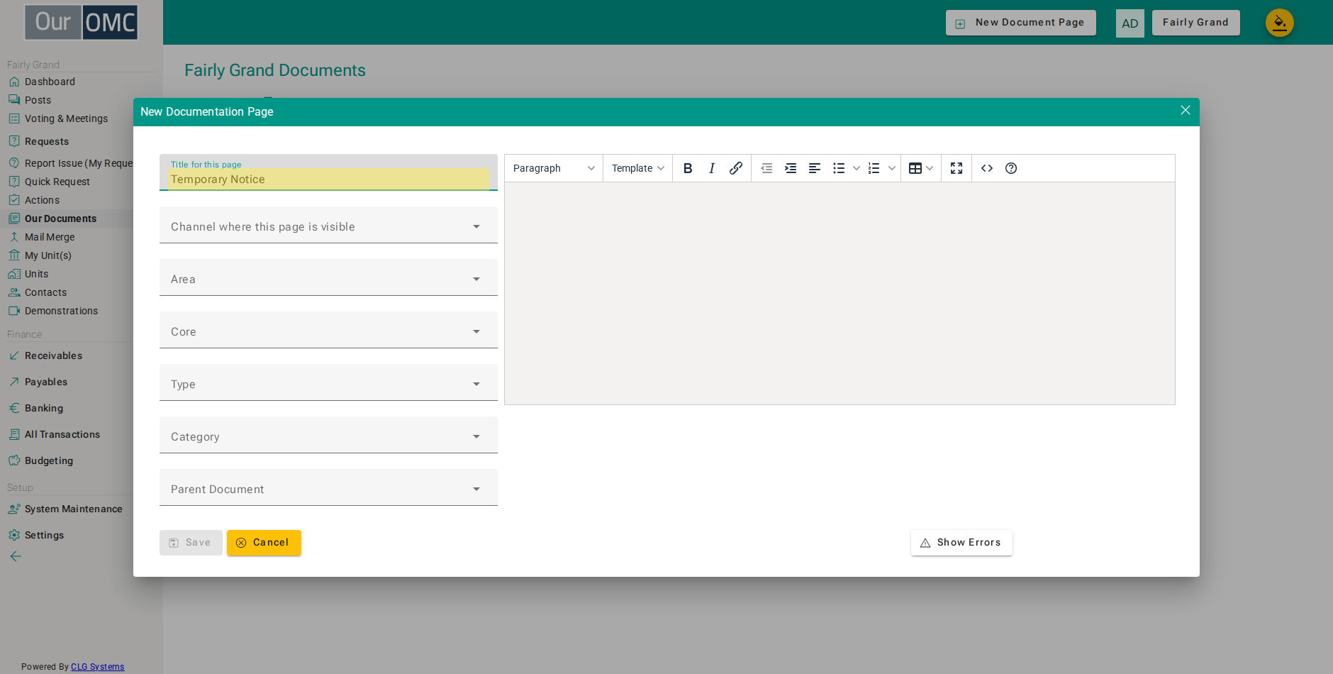Viewport: 1333px width, 674px height.
Task: Click the AD user avatar
Action: (1130, 23)
